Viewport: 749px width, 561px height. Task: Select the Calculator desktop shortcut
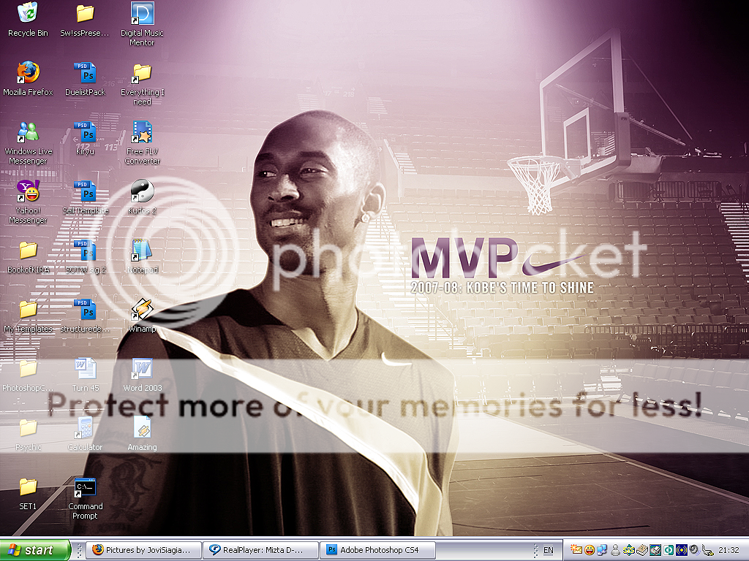[86, 429]
